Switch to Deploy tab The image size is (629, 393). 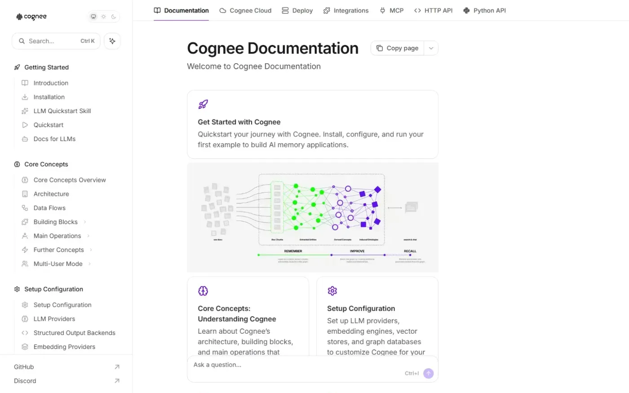point(297,10)
